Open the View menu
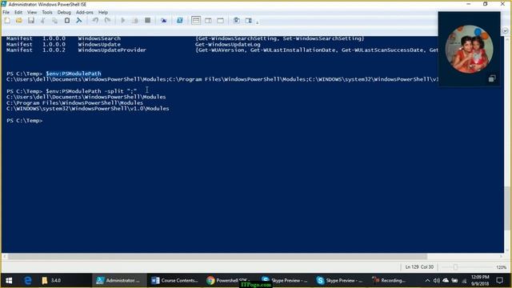 pos(32,13)
